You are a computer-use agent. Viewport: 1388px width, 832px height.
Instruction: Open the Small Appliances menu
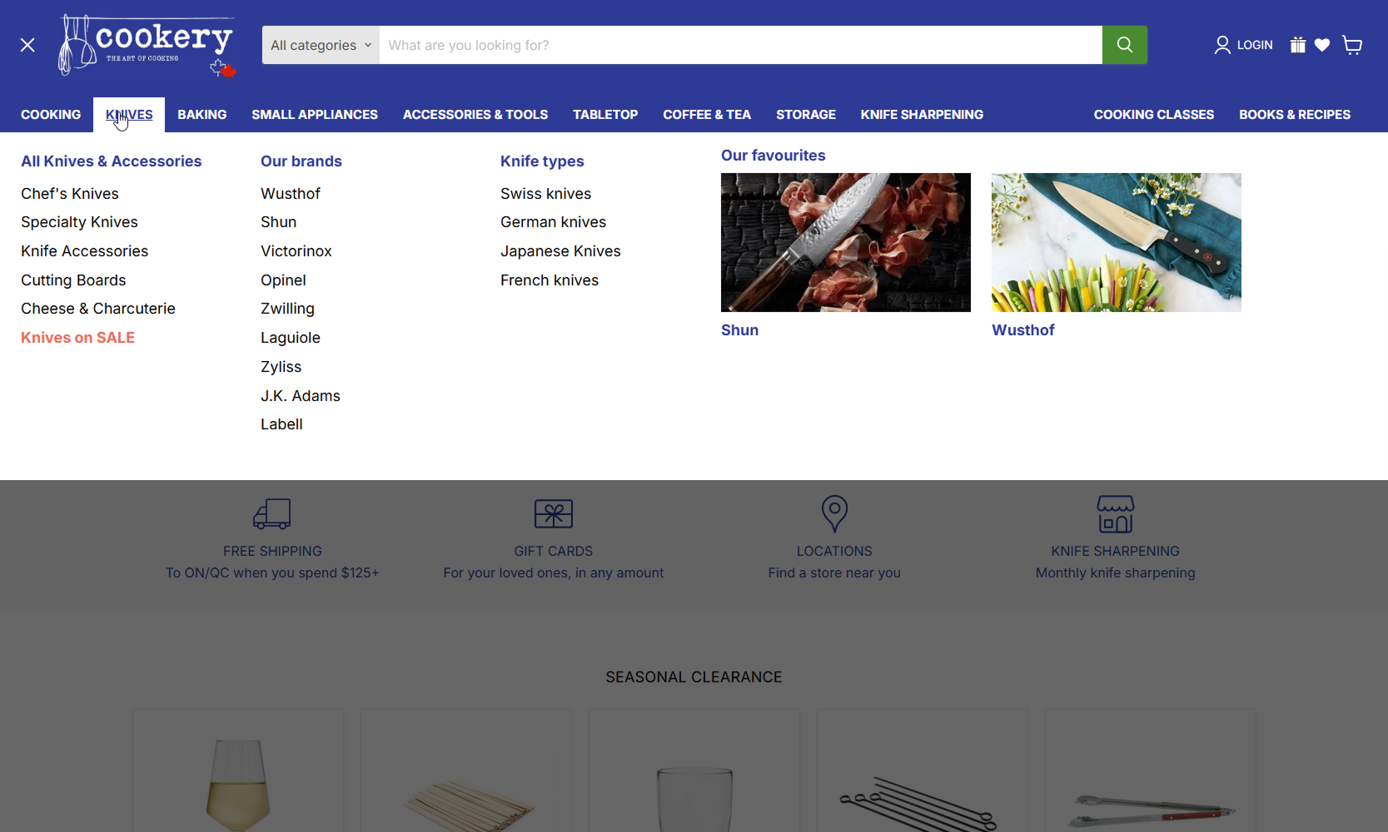pyautogui.click(x=315, y=115)
